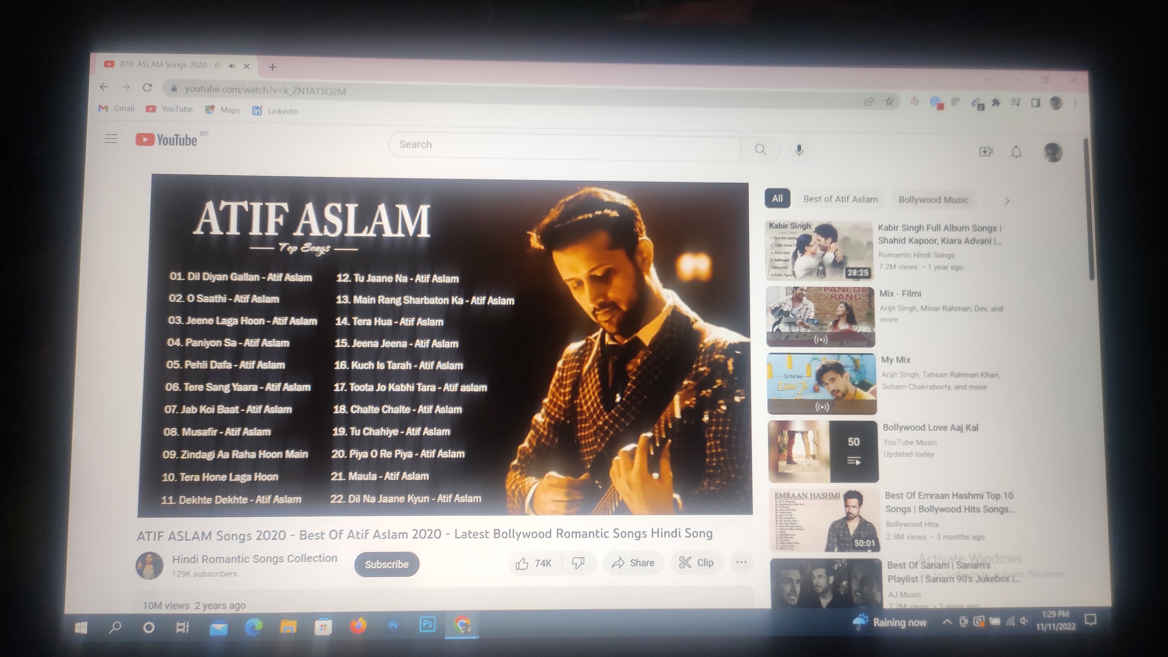
Task: Open the Mix - Filmi title
Action: pos(900,293)
